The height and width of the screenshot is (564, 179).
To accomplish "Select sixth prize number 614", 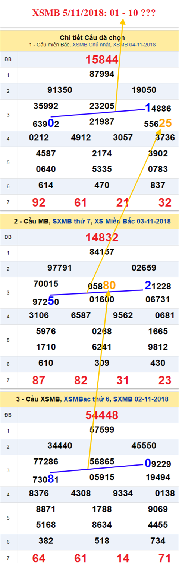I will pos(46,185).
